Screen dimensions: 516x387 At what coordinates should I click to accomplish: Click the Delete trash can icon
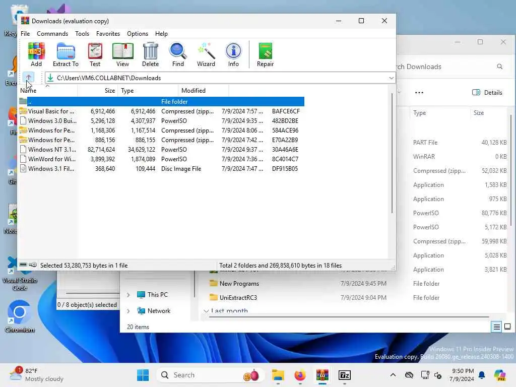[150, 54]
